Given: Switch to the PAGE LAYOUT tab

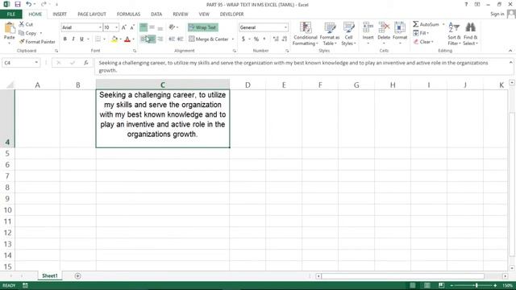Looking at the screenshot, I should tap(92, 14).
